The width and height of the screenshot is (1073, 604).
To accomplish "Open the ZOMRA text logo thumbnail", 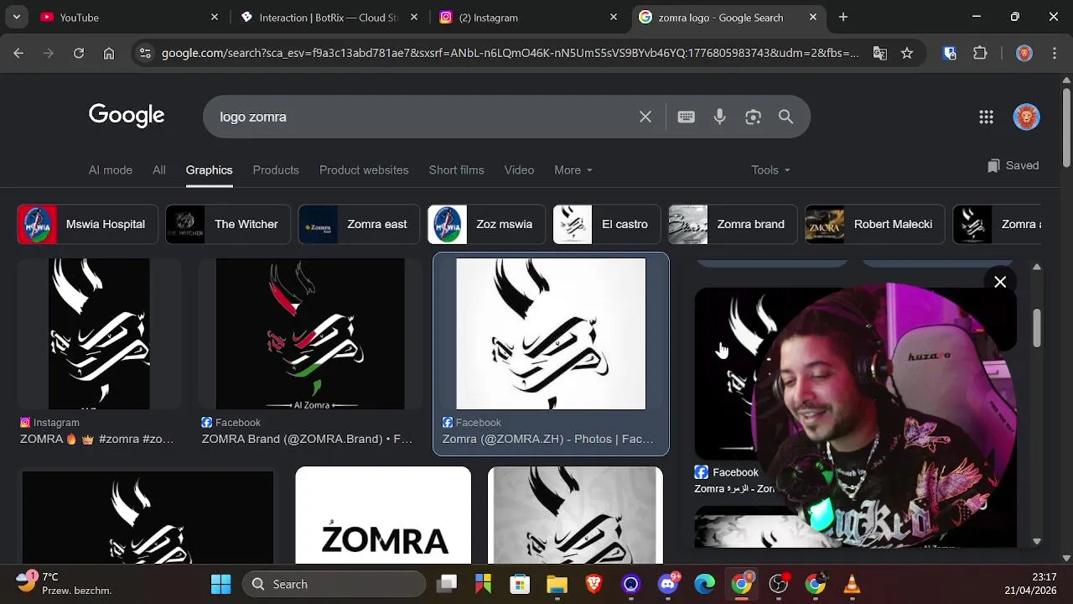I will tap(383, 515).
